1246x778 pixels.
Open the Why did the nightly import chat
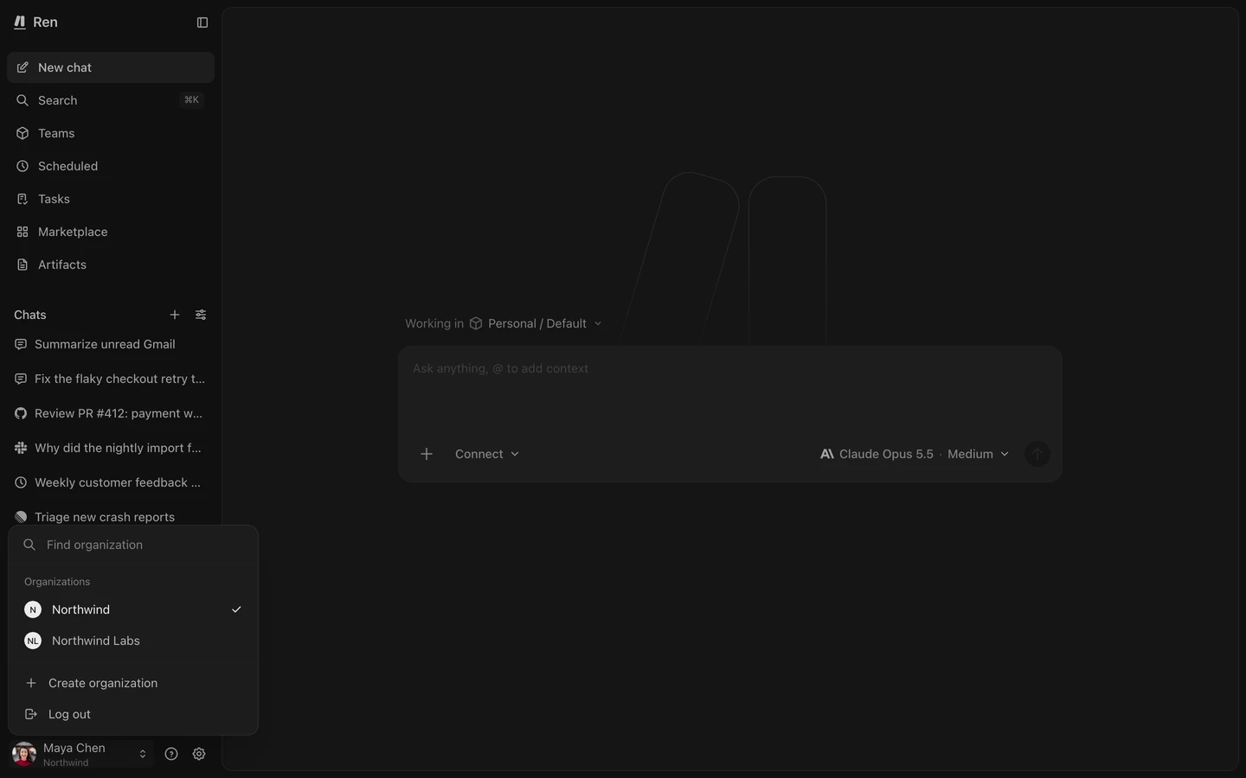coord(111,448)
